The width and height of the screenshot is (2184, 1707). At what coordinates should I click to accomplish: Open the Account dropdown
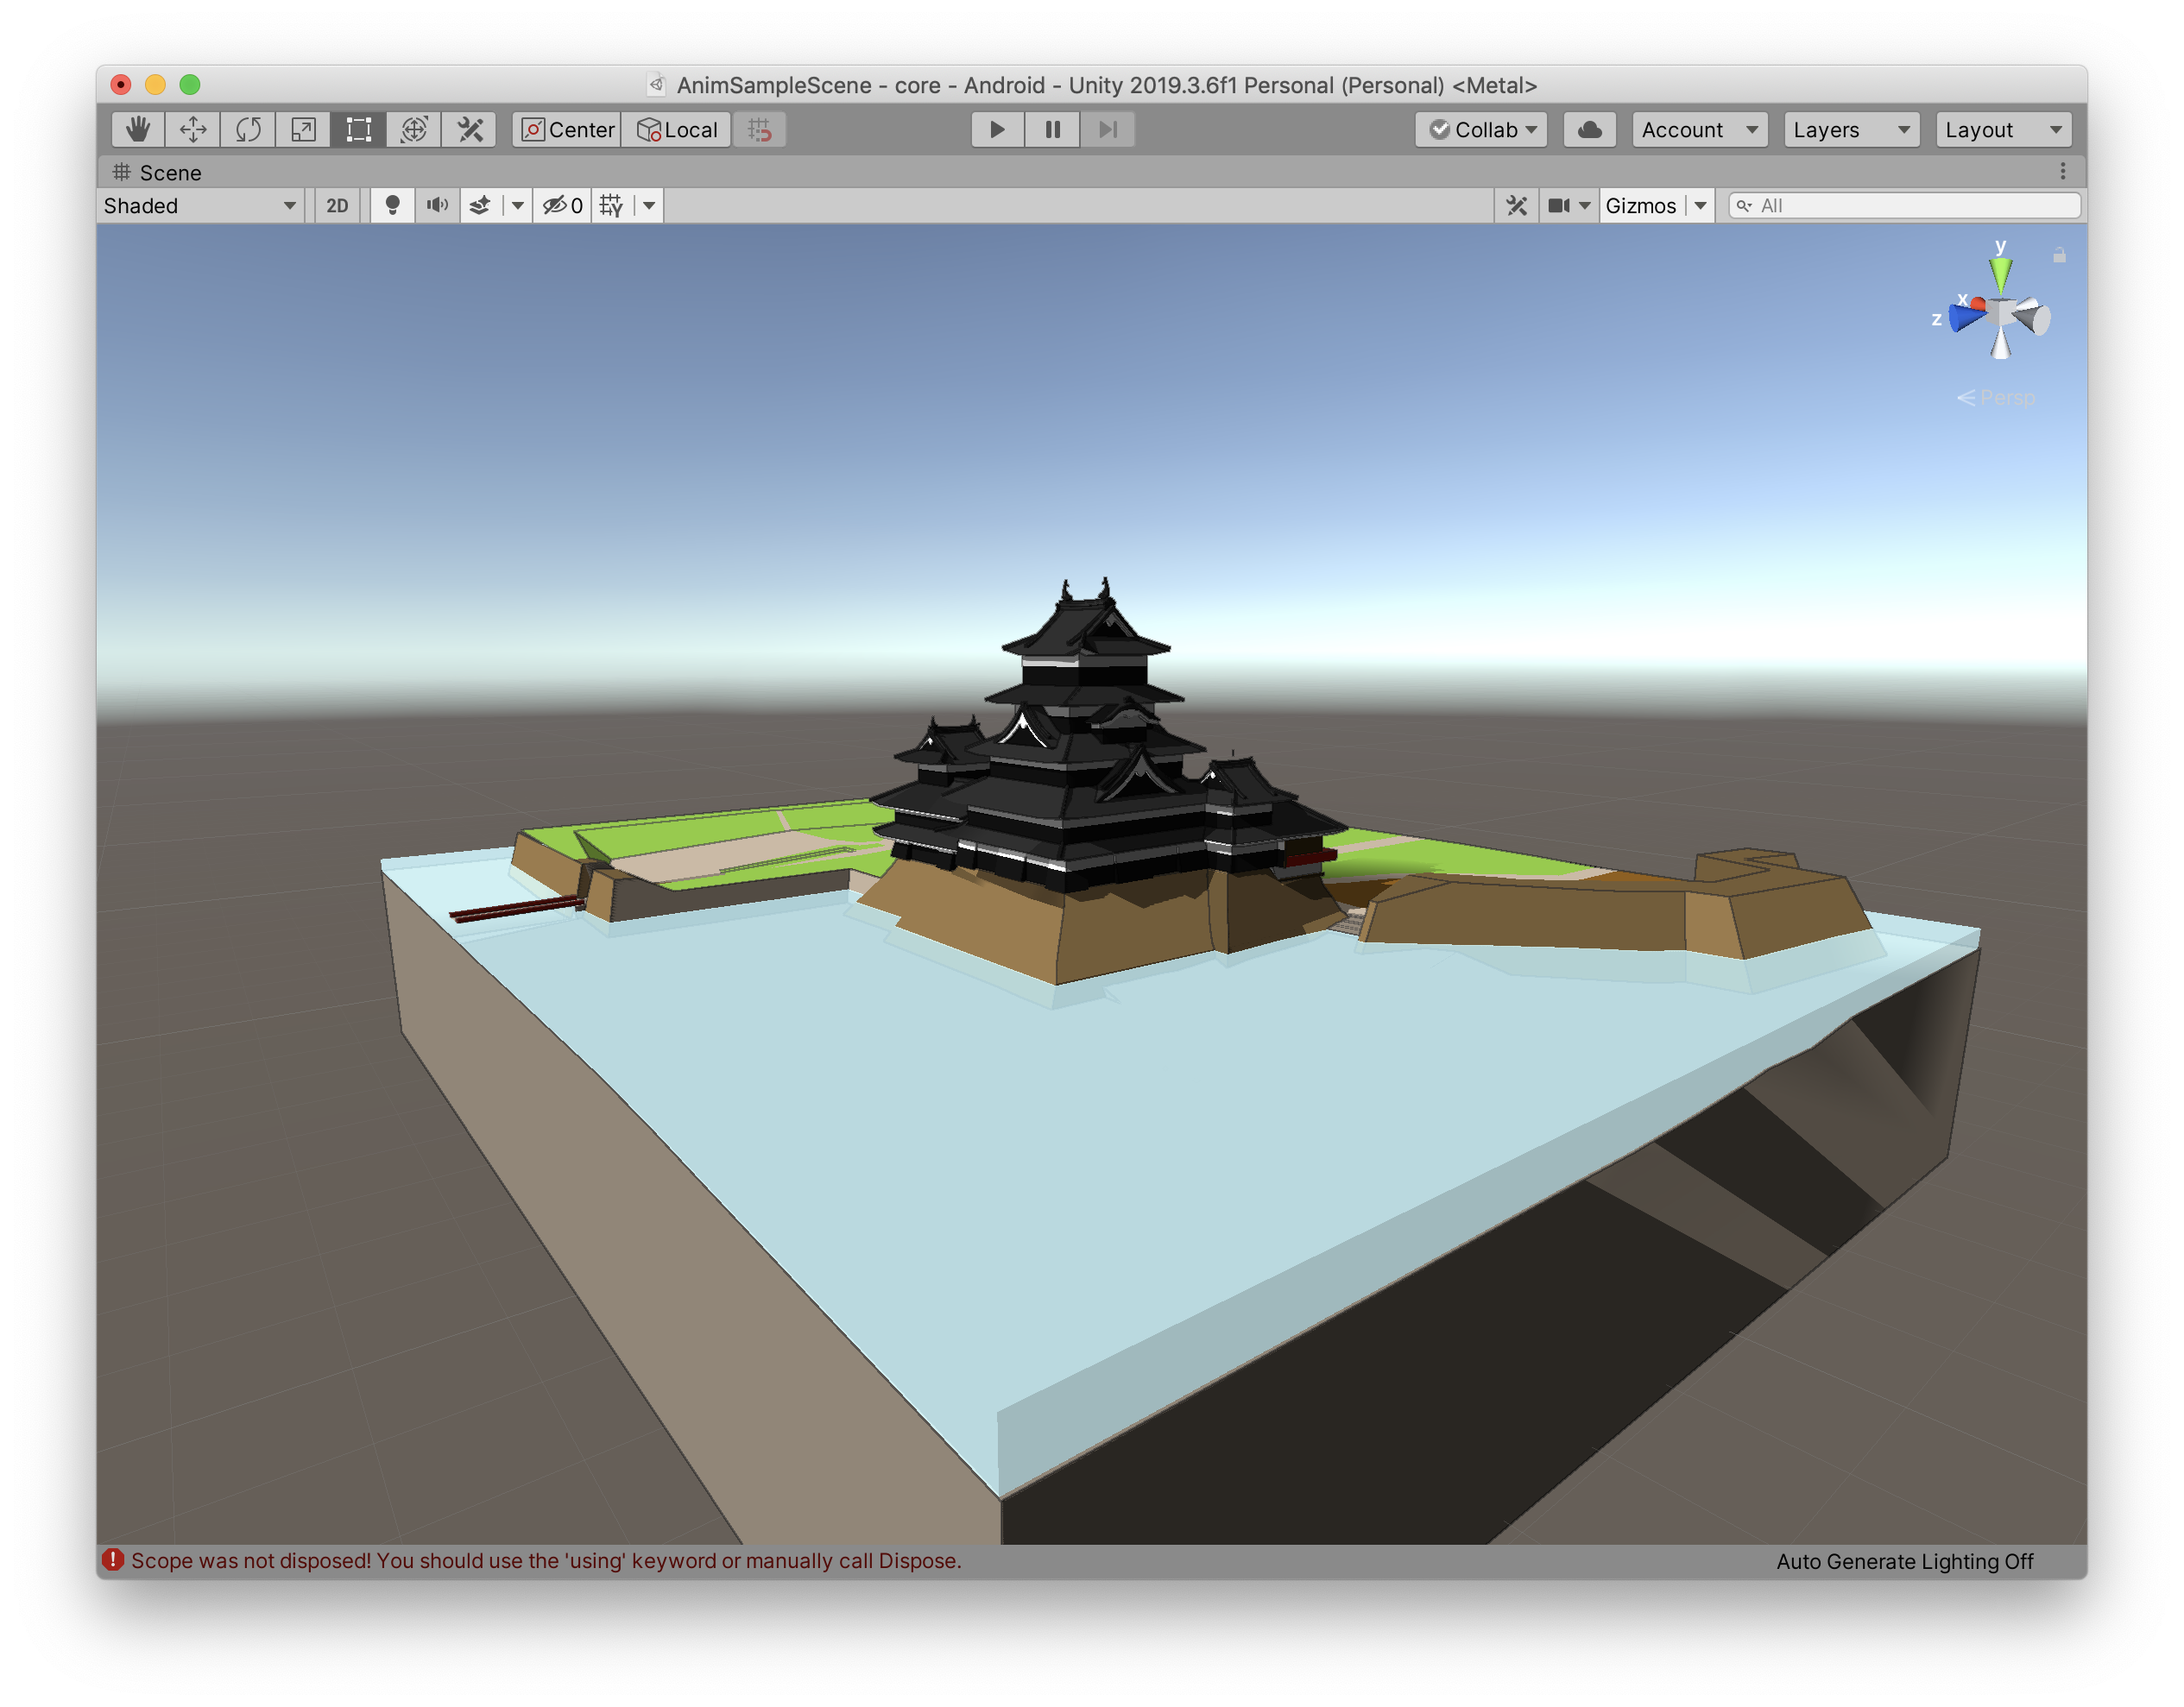coord(1699,130)
